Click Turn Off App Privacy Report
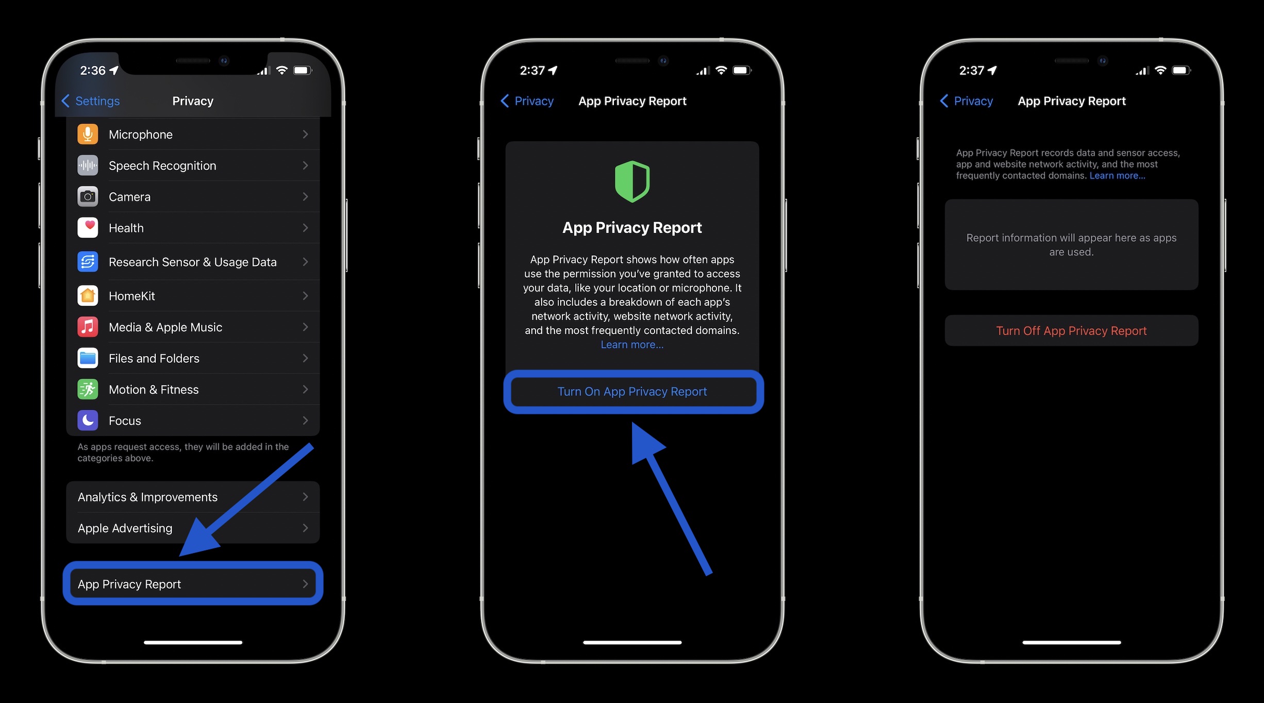The image size is (1264, 703). [1071, 330]
